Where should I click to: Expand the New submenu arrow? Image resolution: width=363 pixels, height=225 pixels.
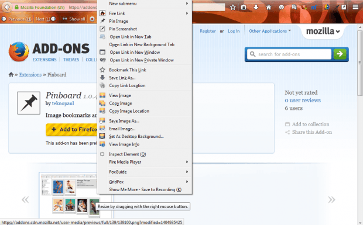tap(187, 4)
